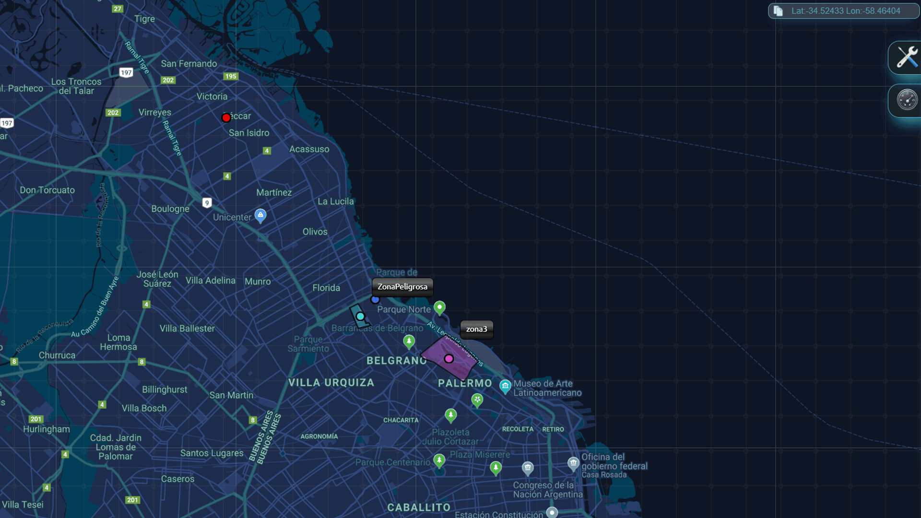Click the red marker near Béccar
This screenshot has height=518, width=921.
226,118
